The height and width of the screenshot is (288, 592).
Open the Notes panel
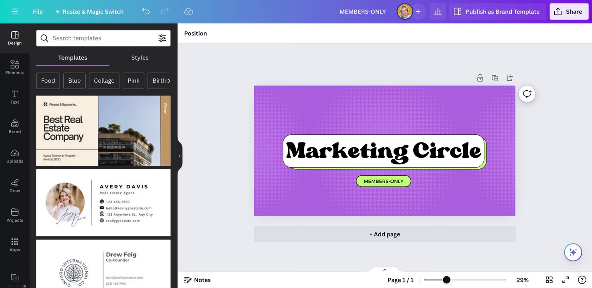coord(197,280)
